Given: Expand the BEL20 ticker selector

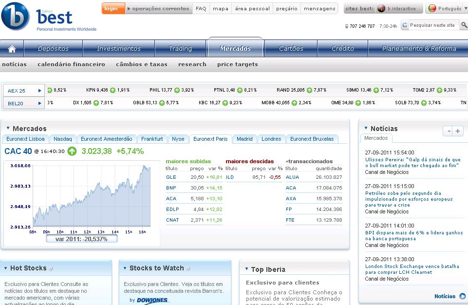Looking at the screenshot, I should click(x=40, y=103).
